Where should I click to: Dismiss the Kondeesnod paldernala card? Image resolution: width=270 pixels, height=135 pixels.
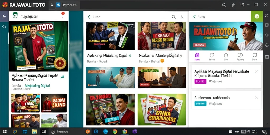tap(257, 98)
